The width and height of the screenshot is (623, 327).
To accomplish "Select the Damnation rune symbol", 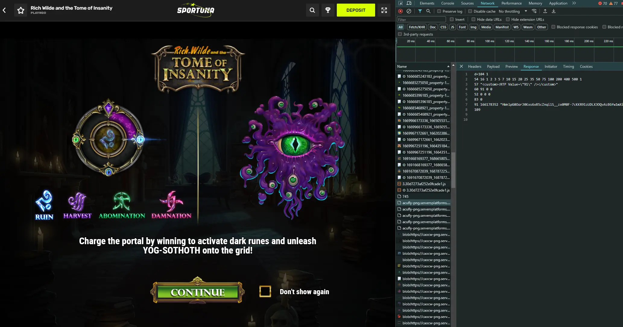I will tap(171, 205).
